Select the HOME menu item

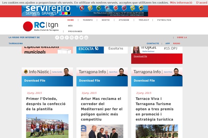pos(71,20)
